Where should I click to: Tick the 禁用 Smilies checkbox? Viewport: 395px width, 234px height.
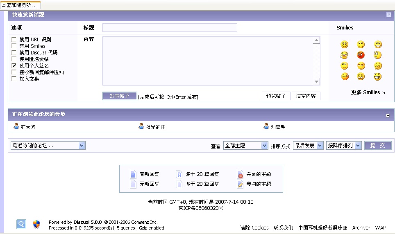tap(14, 46)
